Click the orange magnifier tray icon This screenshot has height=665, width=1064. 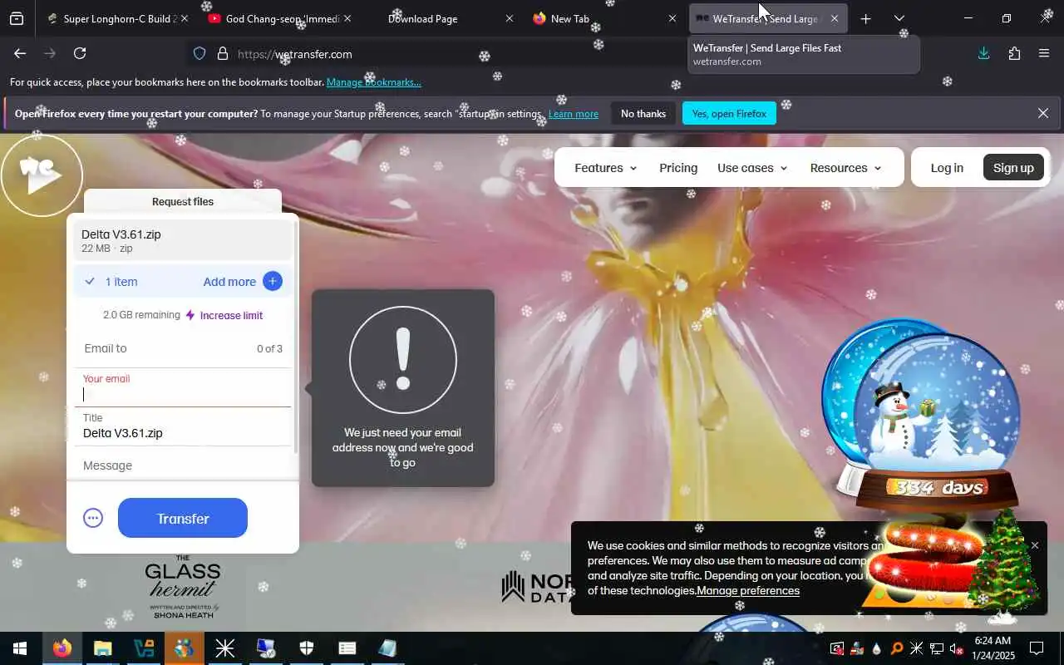coord(897,649)
